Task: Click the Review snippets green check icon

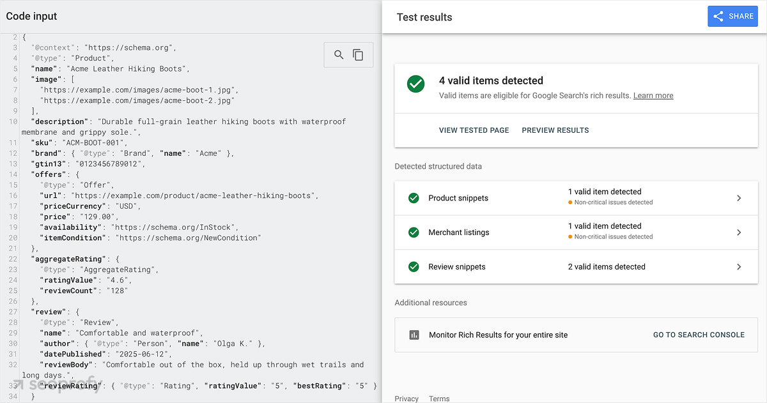Action: click(414, 267)
